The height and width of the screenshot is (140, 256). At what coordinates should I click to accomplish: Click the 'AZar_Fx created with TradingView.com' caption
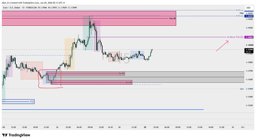click(20, 3)
